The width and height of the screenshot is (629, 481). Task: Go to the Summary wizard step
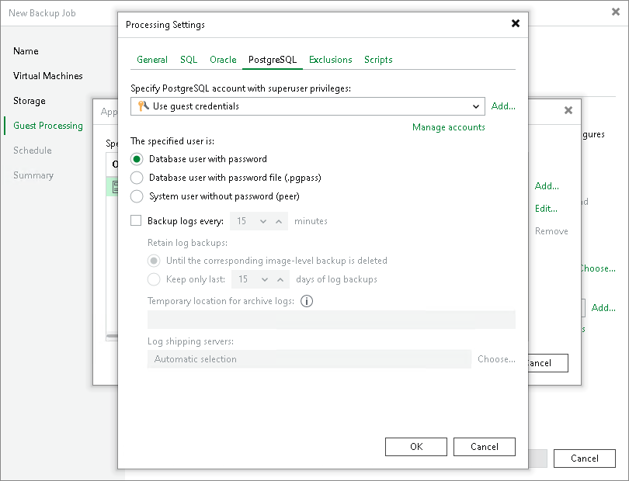coord(33,175)
